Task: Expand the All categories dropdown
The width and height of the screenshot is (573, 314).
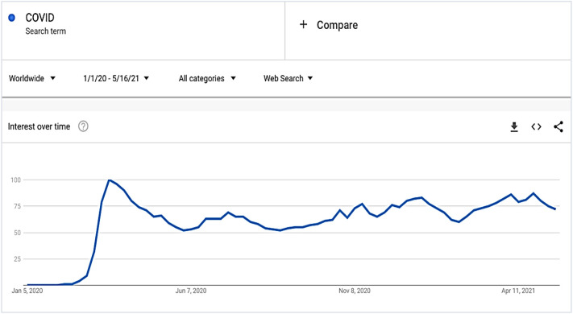Action: point(207,78)
